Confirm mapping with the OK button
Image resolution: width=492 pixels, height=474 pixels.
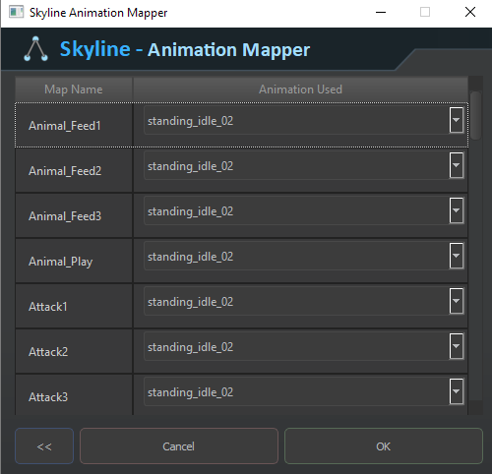(384, 446)
